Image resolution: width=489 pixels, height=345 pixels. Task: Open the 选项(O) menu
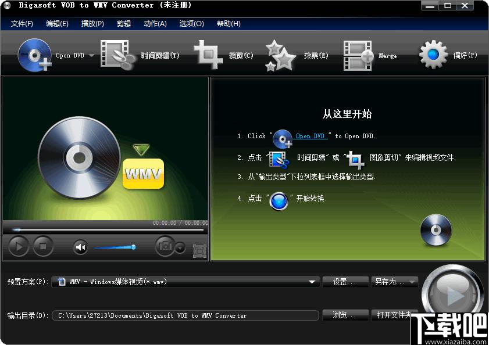[191, 24]
